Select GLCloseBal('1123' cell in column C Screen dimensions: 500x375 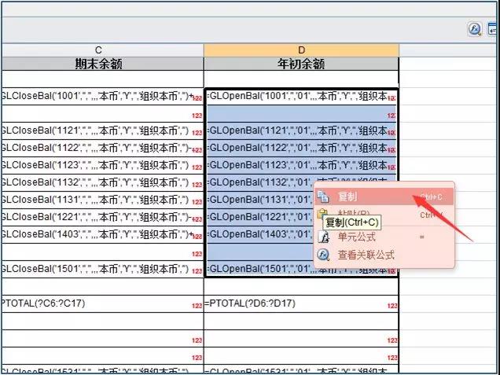coord(103,165)
